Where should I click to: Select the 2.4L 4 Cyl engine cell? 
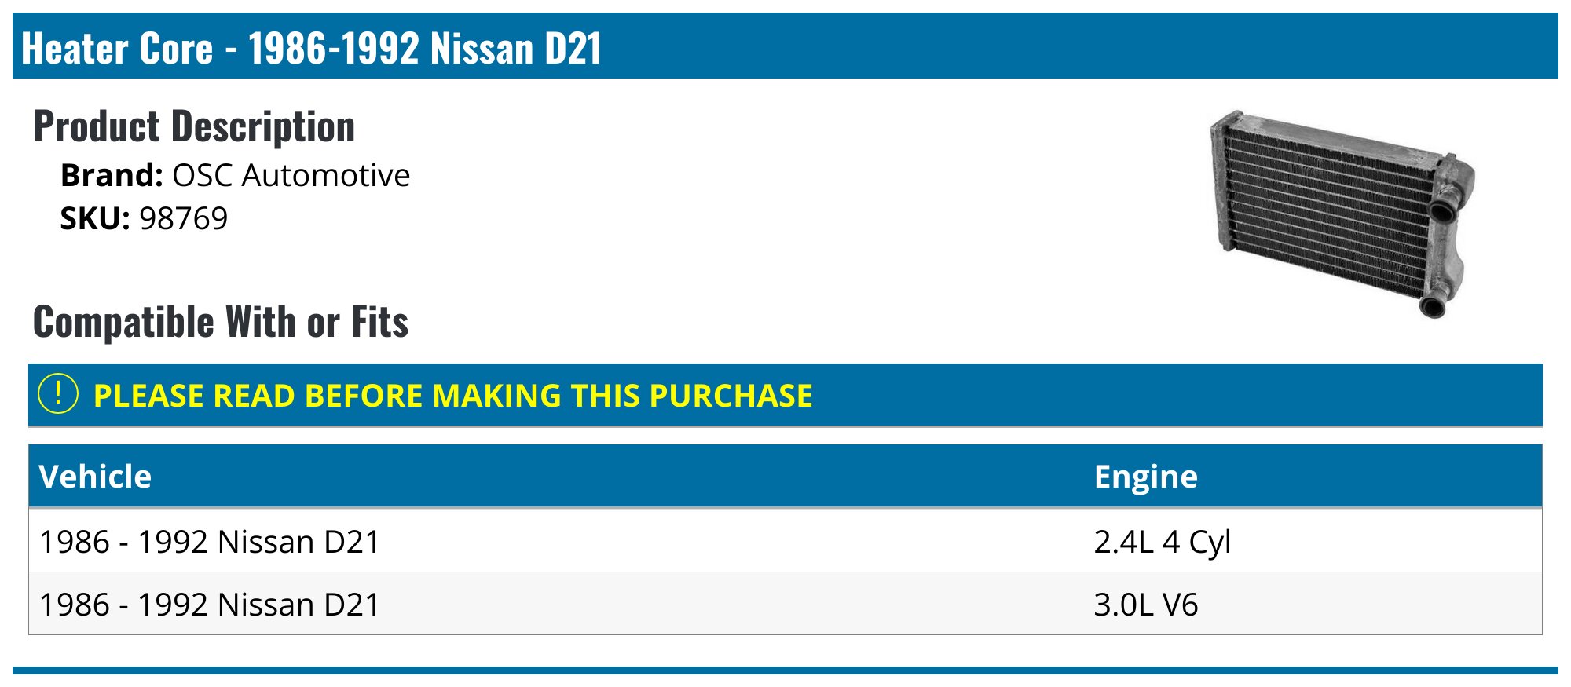1162,542
